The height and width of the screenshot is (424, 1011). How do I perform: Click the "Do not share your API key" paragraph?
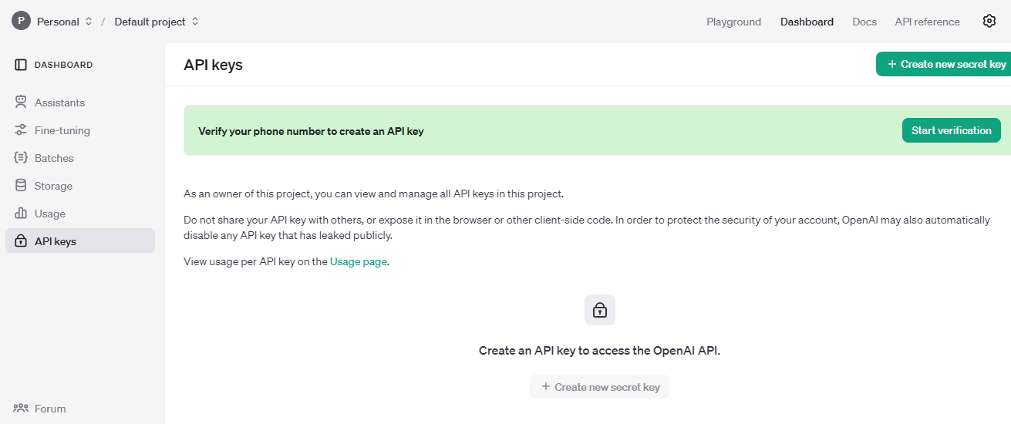(x=586, y=227)
